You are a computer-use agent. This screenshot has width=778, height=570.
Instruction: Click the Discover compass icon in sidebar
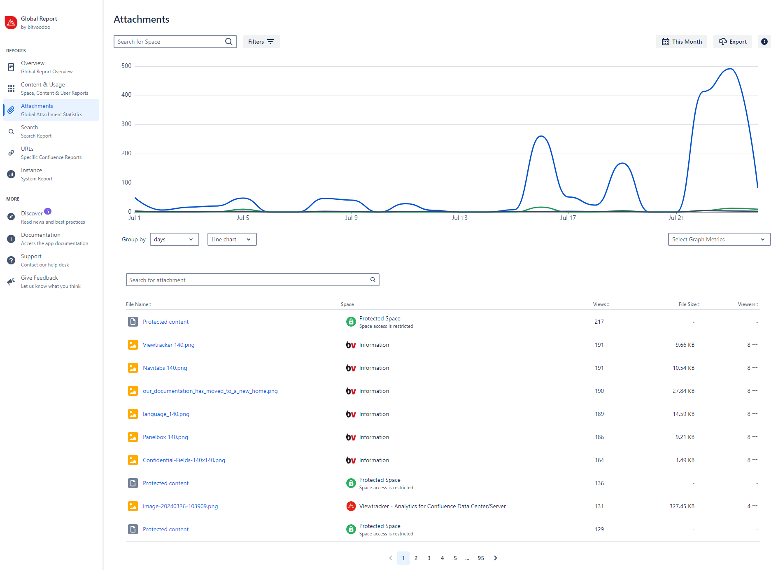pos(11,217)
